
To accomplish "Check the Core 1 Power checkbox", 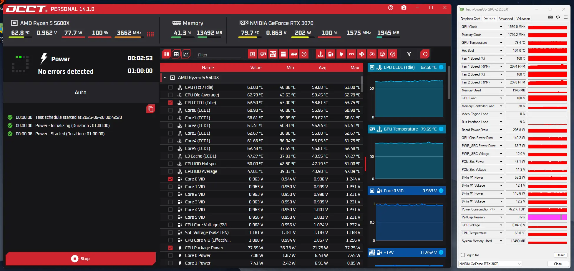I will coord(170,263).
